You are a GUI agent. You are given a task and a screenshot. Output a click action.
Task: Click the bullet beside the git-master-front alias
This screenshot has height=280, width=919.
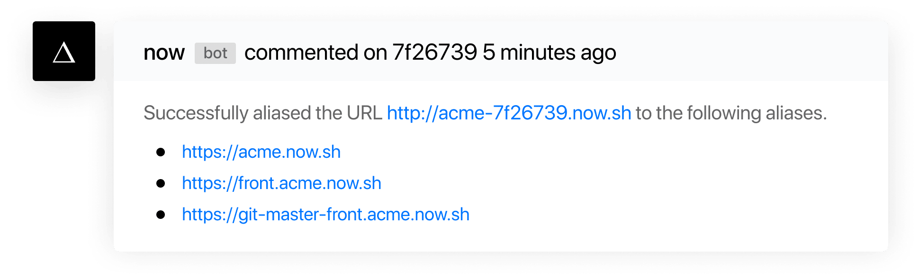(x=161, y=215)
